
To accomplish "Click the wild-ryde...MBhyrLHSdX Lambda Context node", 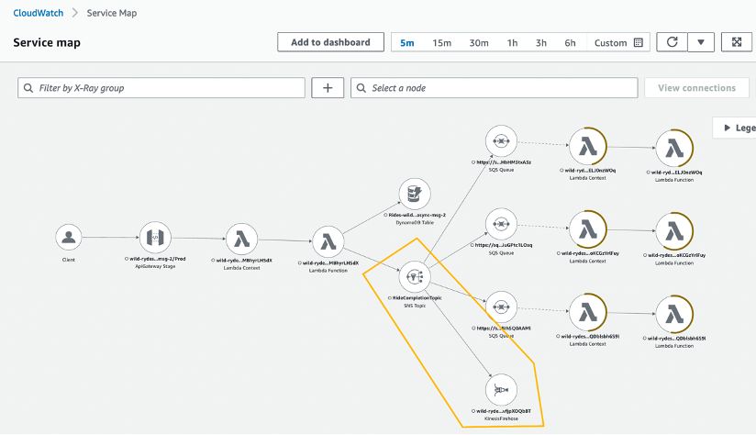I will coord(241,239).
